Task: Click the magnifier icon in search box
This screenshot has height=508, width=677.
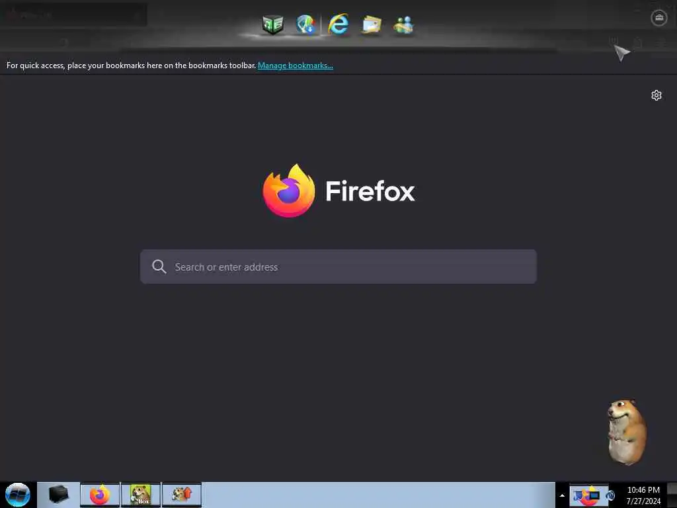Action: point(159,267)
